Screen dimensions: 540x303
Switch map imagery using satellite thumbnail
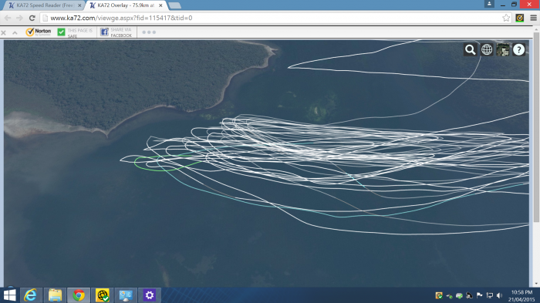[503, 50]
